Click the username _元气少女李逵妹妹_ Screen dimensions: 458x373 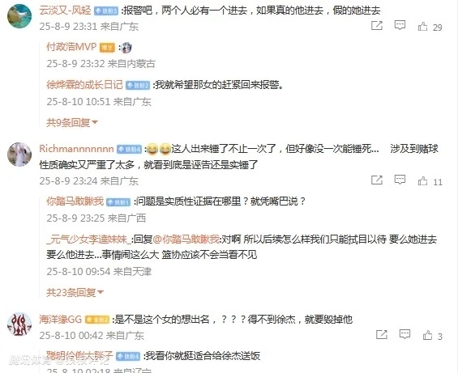click(88, 239)
